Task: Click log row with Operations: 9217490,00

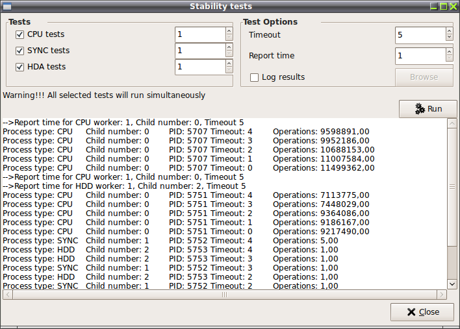Action: [x=186, y=232]
